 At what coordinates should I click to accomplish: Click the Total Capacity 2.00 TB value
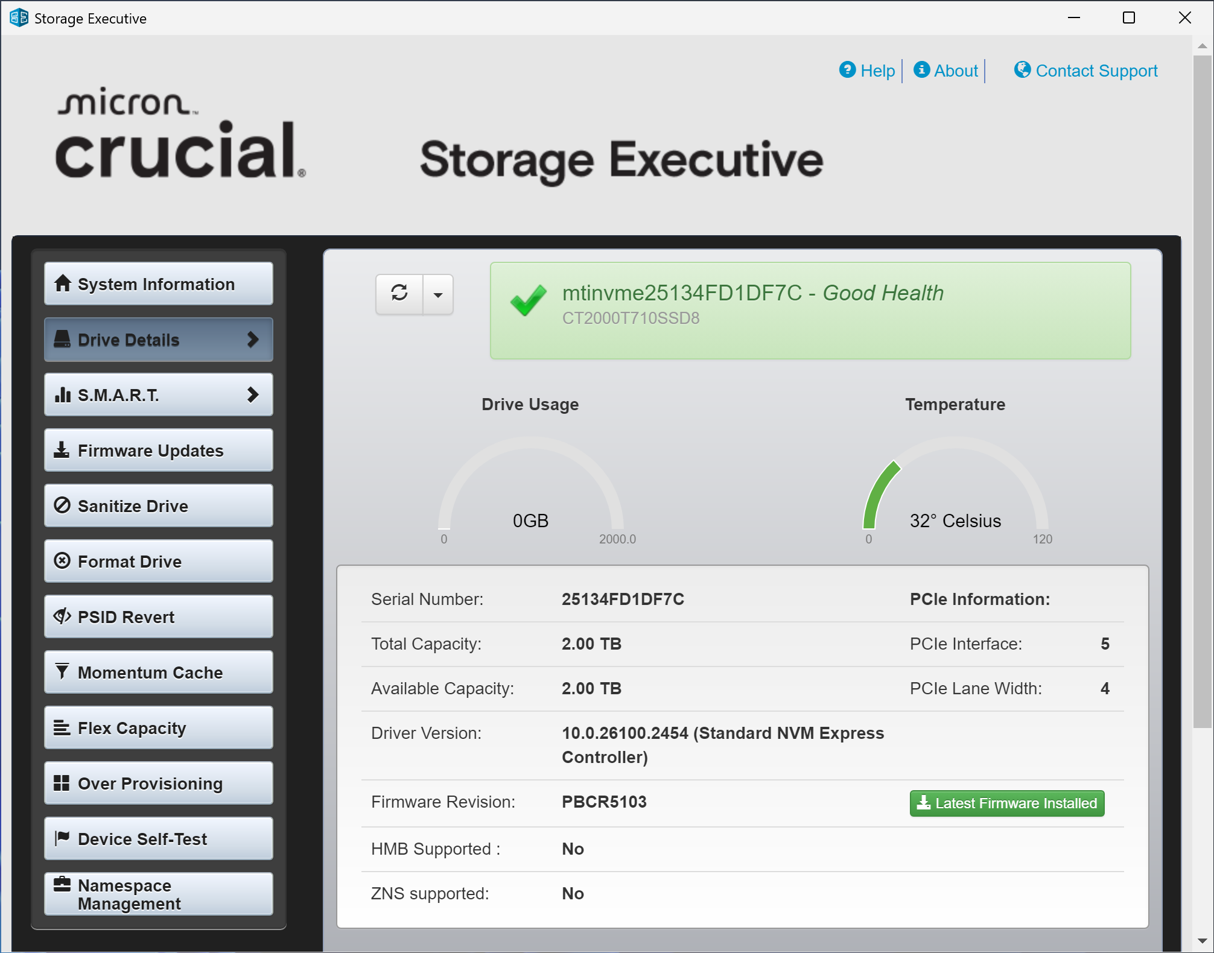tap(591, 644)
